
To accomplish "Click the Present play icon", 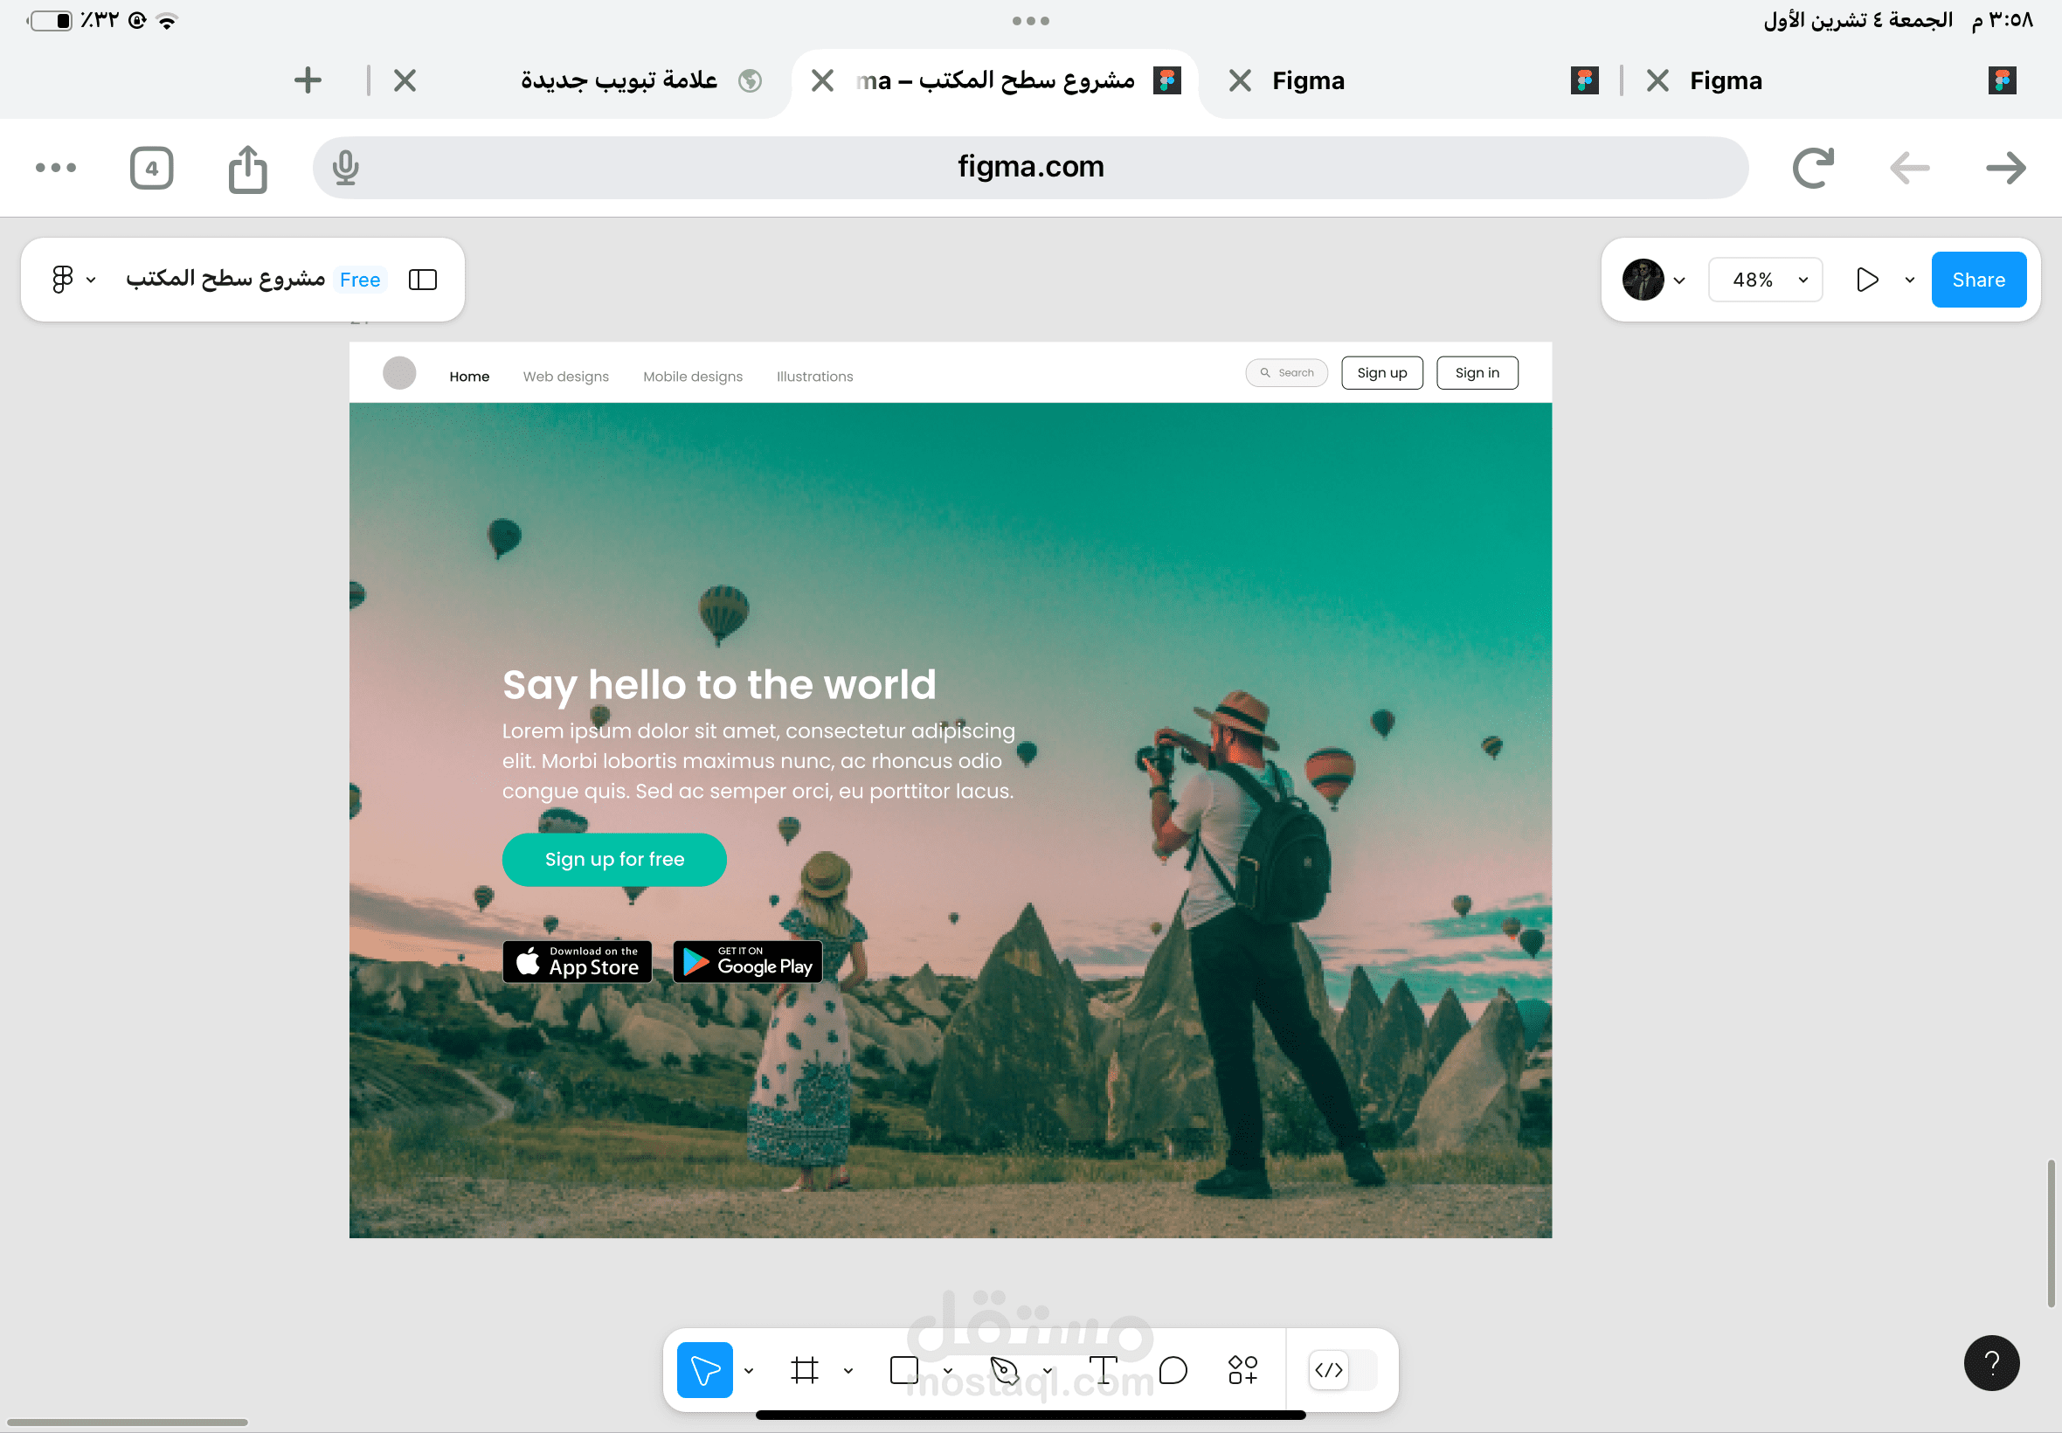I will [1867, 280].
